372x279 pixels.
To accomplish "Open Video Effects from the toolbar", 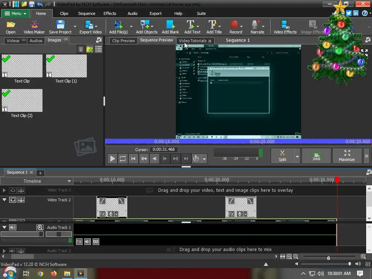I will pos(285,27).
